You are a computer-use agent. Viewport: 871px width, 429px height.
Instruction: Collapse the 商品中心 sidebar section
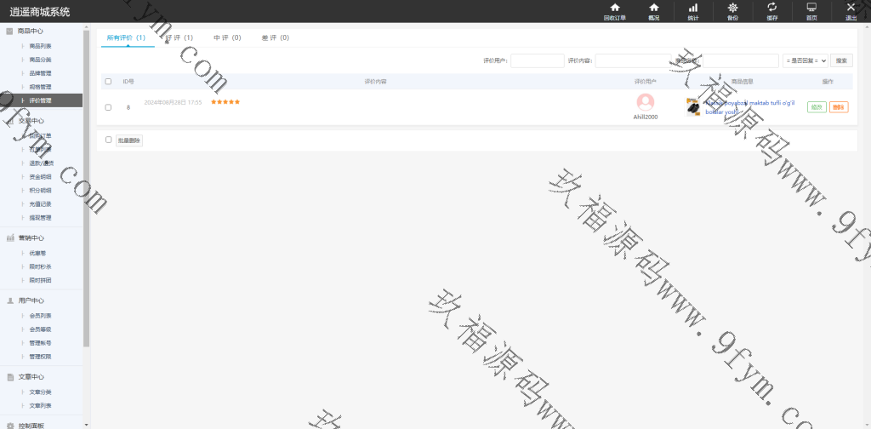pyautogui.click(x=31, y=31)
